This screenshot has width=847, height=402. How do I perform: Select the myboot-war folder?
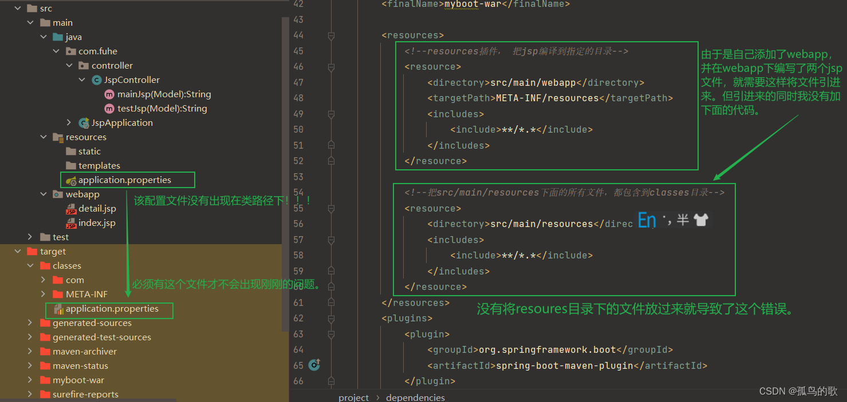[78, 380]
